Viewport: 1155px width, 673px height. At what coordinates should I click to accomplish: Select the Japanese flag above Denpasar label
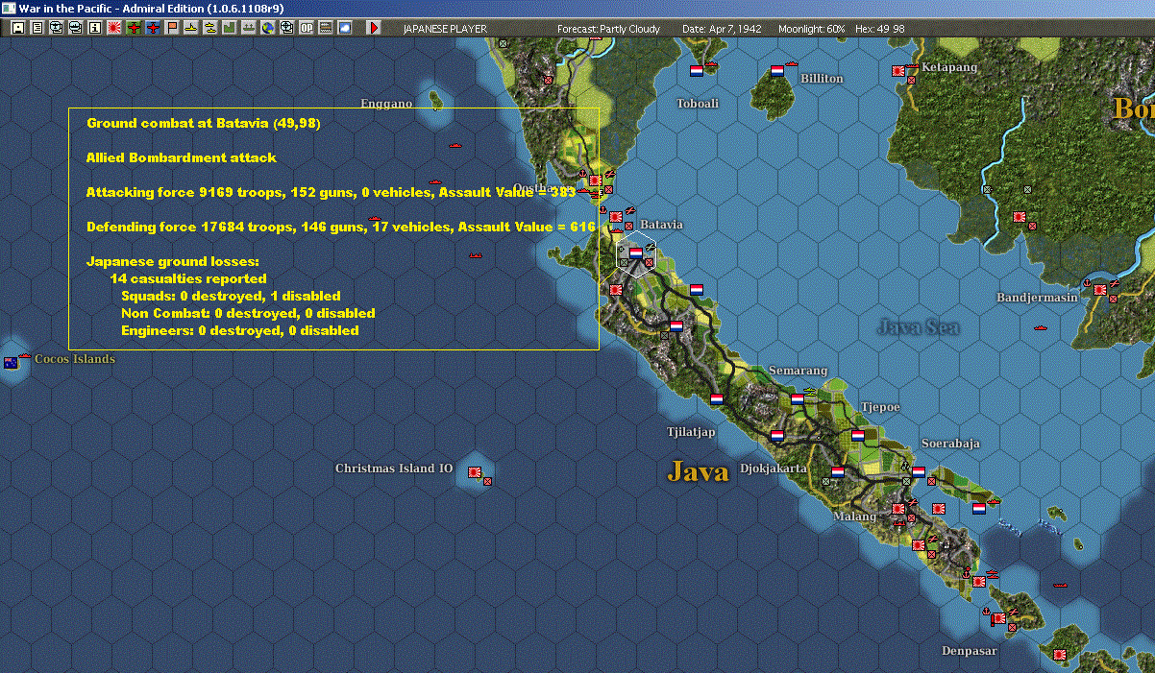click(x=999, y=617)
